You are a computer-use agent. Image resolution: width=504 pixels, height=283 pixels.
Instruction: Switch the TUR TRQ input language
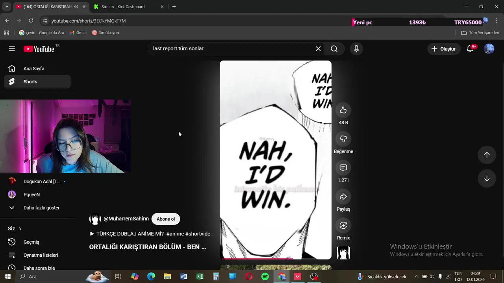458,276
